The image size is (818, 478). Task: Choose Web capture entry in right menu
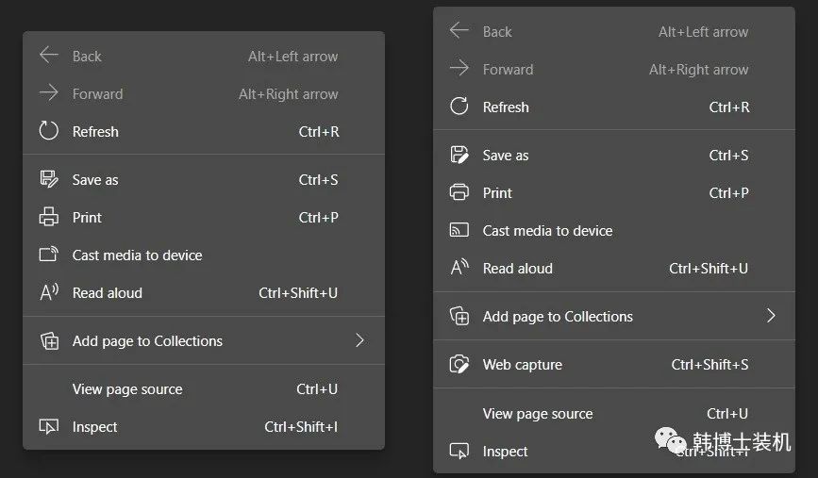pos(523,364)
